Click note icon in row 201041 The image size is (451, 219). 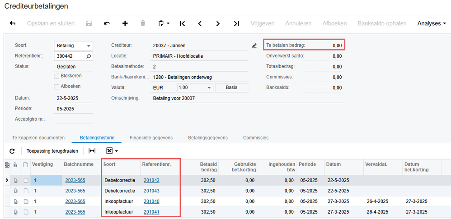point(26,212)
